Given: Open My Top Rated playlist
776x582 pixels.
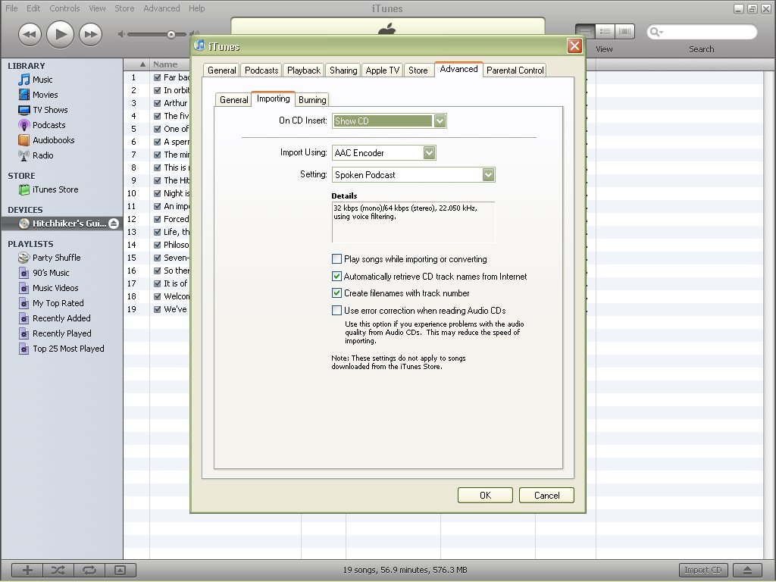Looking at the screenshot, I should point(58,303).
